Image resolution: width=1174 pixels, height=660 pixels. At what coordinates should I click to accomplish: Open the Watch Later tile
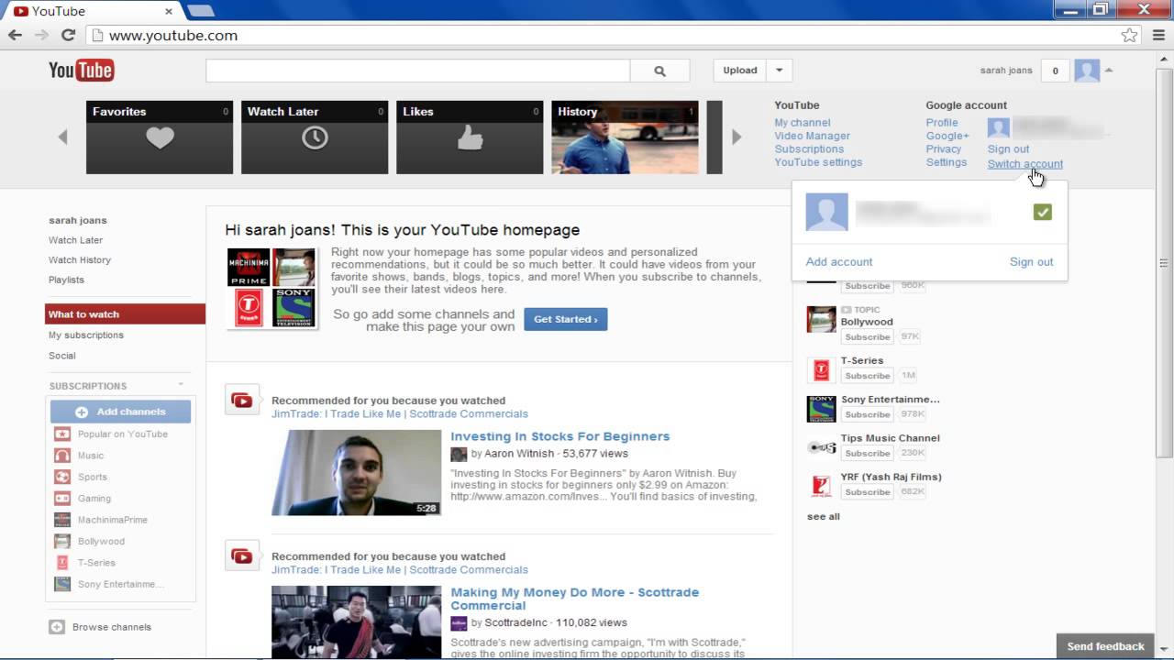coord(315,137)
